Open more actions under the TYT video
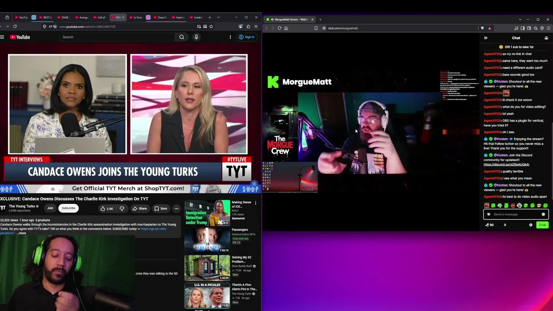 tap(176, 209)
